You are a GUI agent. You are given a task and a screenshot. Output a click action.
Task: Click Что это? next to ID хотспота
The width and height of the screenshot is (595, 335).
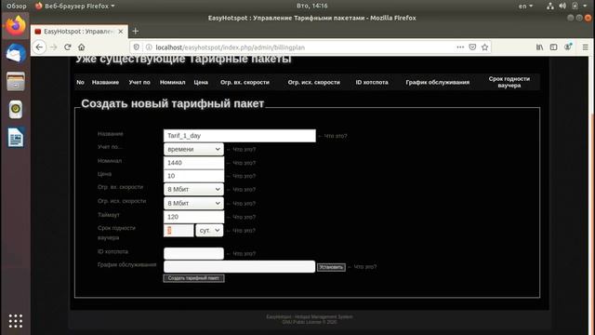coord(244,253)
